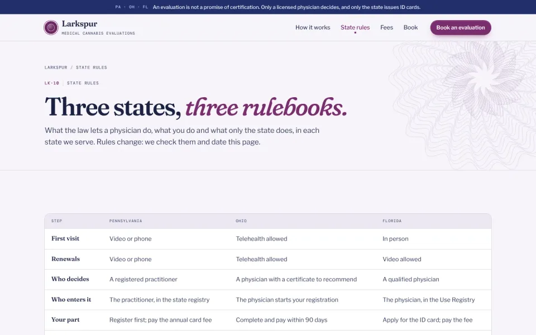Screen dimensions: 536x335
Task: Click 'A qualified physician' cell
Action: pyautogui.click(x=410, y=279)
